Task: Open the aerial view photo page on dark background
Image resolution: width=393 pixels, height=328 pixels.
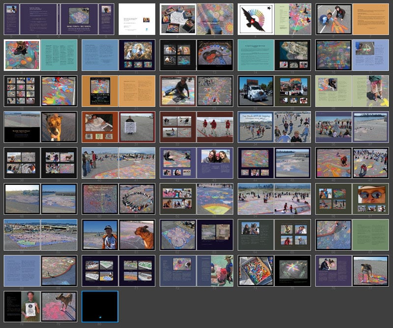Action: pyautogui.click(x=293, y=55)
